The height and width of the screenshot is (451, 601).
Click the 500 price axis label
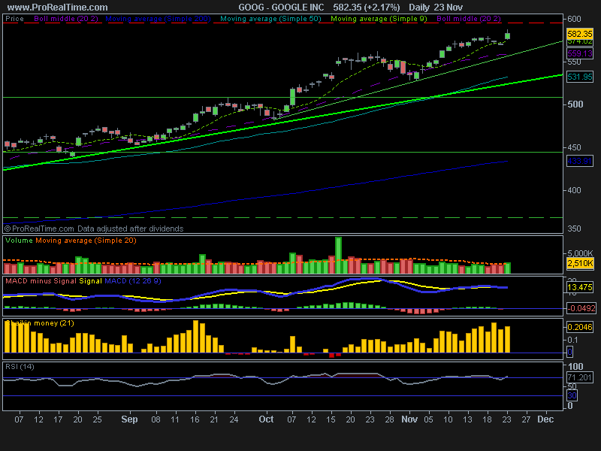575,104
